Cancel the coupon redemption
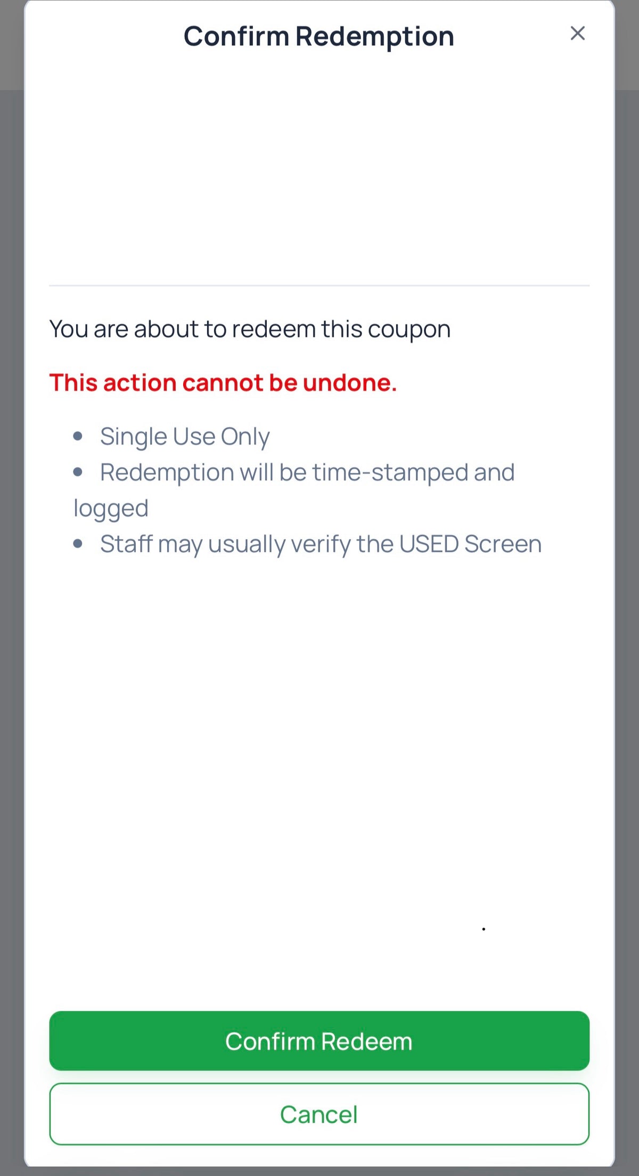The image size is (639, 1176). [319, 1114]
